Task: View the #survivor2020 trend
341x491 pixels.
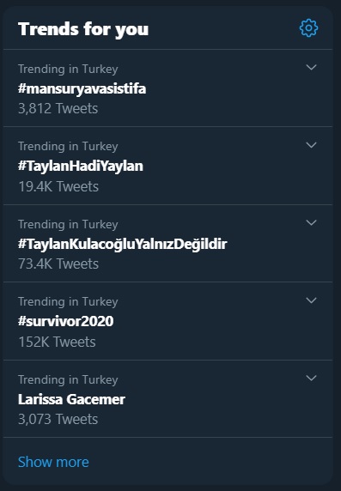Action: point(66,321)
